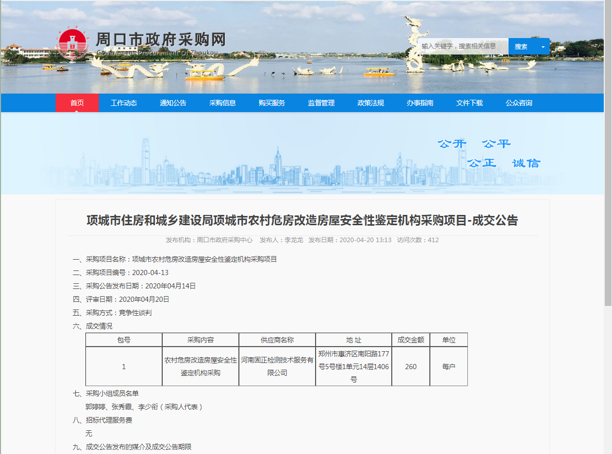
Task: Click the announcement title heading
Action: click(x=302, y=221)
